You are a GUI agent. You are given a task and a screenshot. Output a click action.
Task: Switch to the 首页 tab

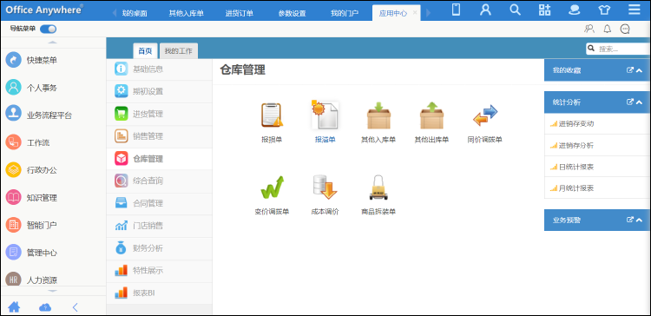click(x=145, y=51)
